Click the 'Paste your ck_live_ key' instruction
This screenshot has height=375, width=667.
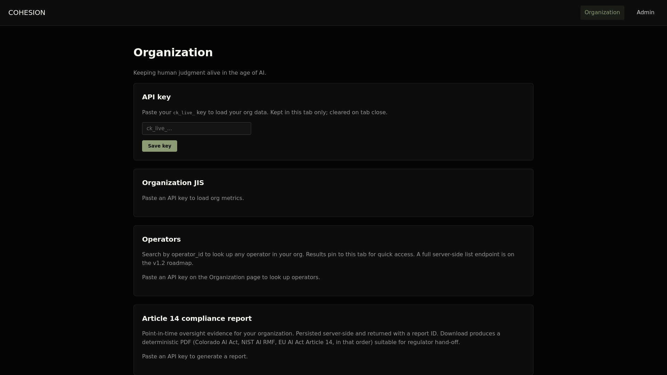coord(265,112)
